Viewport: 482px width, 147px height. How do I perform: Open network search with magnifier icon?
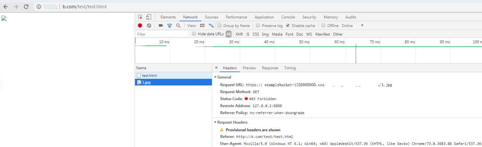point(178,25)
